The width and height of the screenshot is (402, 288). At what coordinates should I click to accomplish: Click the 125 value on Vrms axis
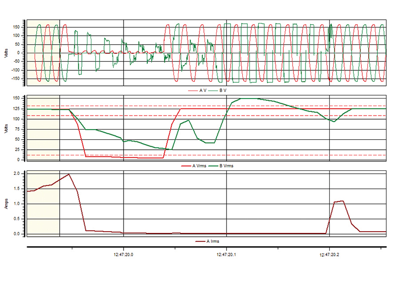[17, 109]
